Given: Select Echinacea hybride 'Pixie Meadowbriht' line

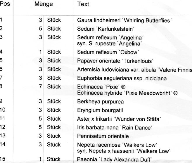Looking at the screenshot, I should [x=127, y=93].
